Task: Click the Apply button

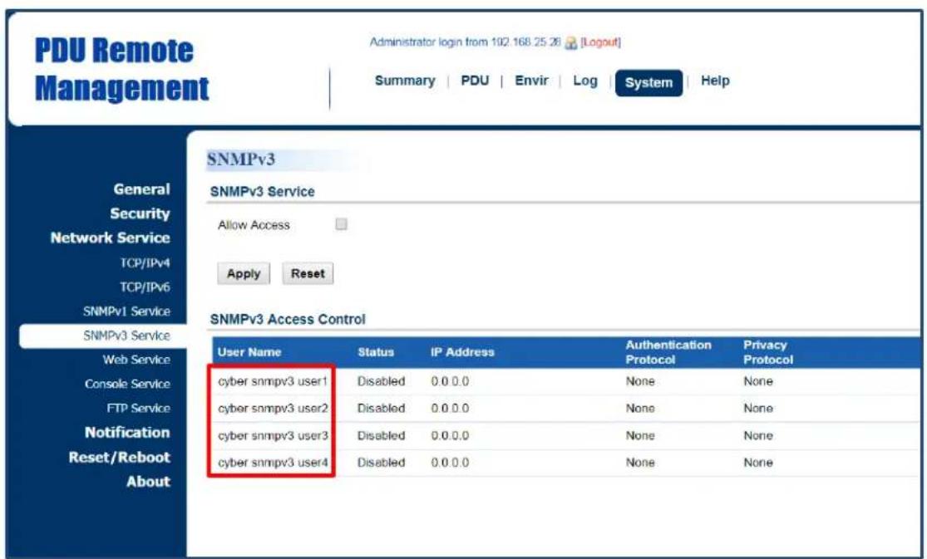Action: (x=244, y=273)
